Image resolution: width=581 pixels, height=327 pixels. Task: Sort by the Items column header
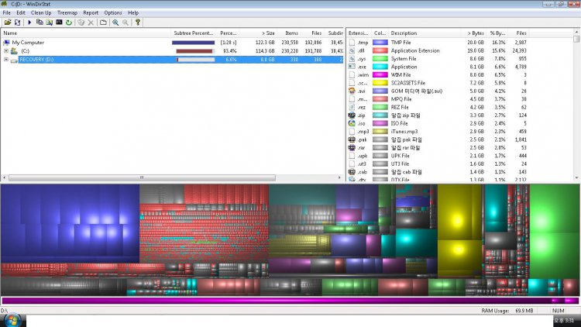pyautogui.click(x=290, y=33)
